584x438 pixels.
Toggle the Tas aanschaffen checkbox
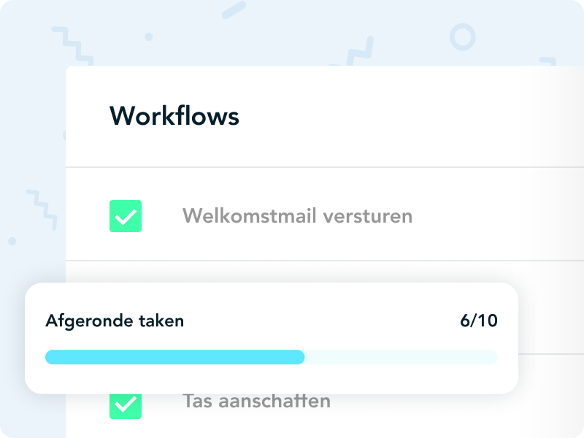coord(126,404)
